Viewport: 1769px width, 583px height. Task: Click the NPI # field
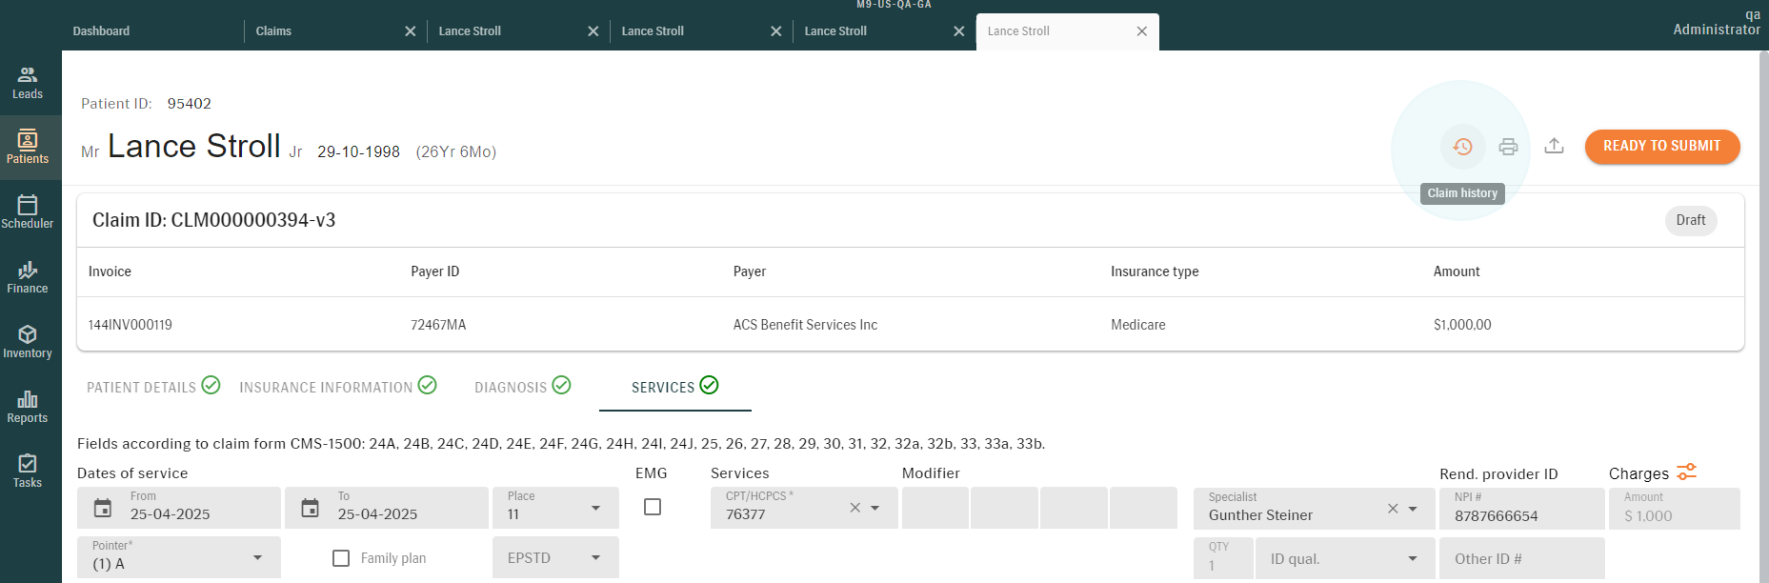[x=1521, y=509]
